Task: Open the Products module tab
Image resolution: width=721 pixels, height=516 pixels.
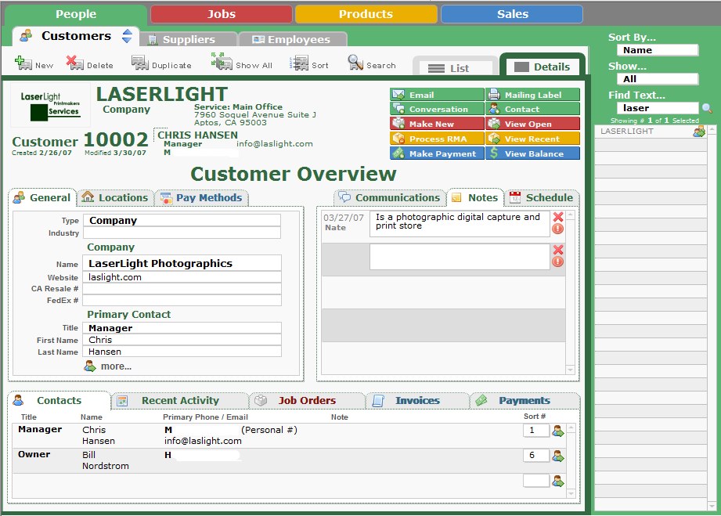Action: (x=366, y=14)
